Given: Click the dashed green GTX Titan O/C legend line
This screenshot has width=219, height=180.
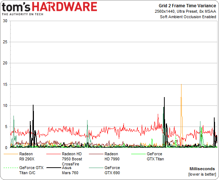Looking at the screenshot, I should click(x=11, y=168).
